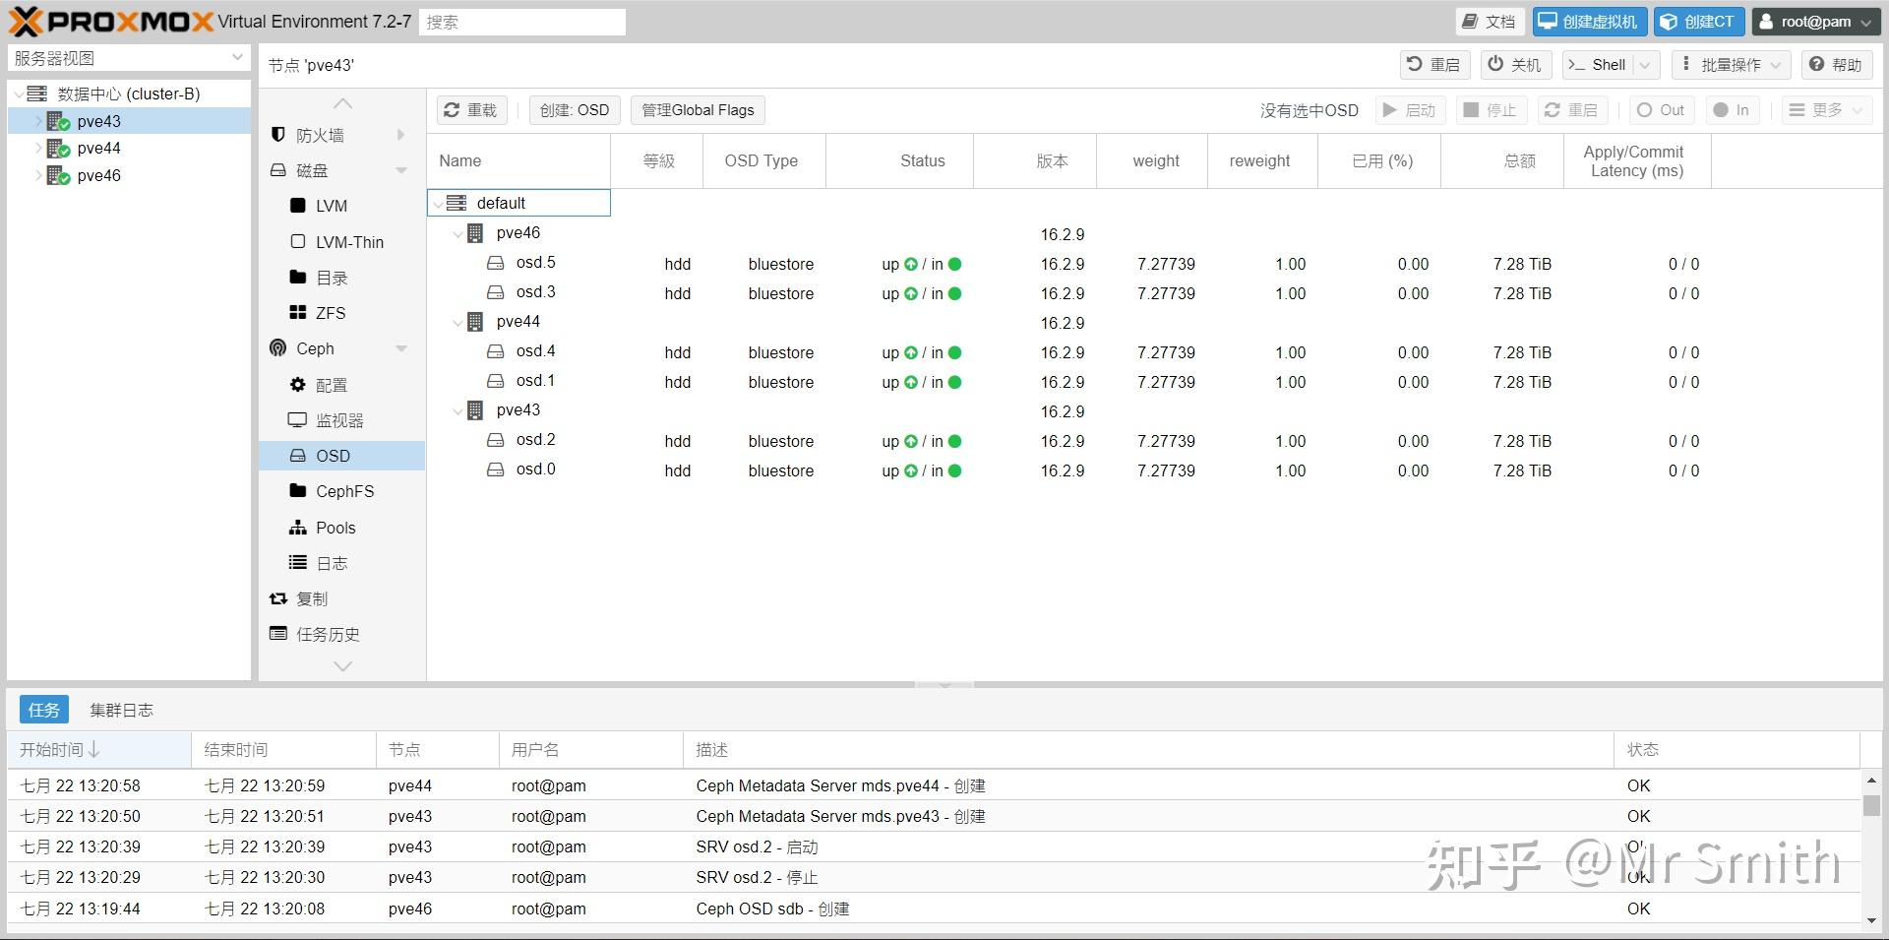Open the Ceph Pools page

coord(335,528)
